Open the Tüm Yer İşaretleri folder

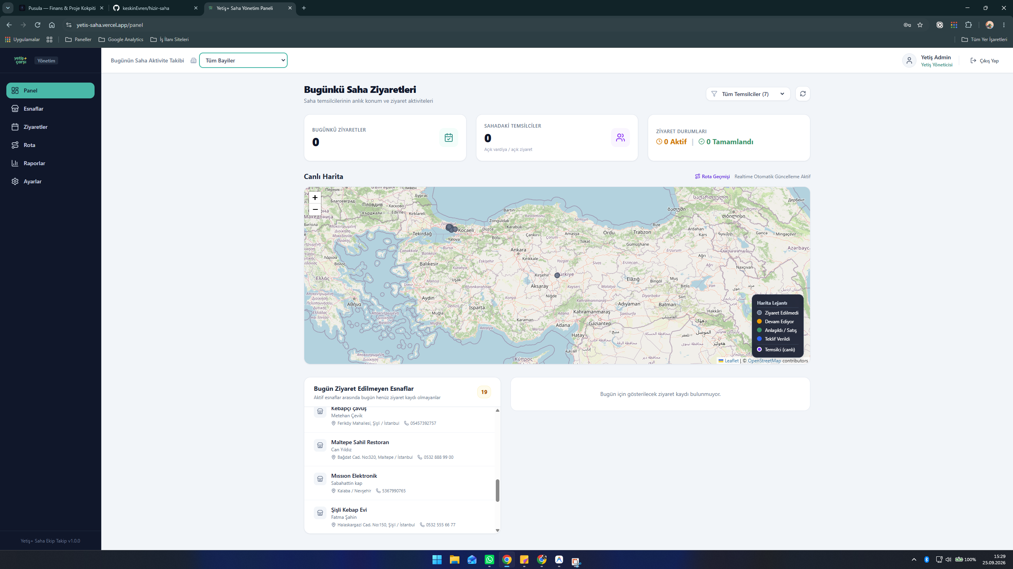pos(984,40)
